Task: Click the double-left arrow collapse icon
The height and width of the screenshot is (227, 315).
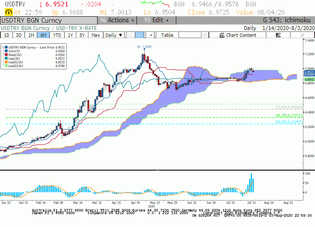Action: pyautogui.click(x=205, y=35)
